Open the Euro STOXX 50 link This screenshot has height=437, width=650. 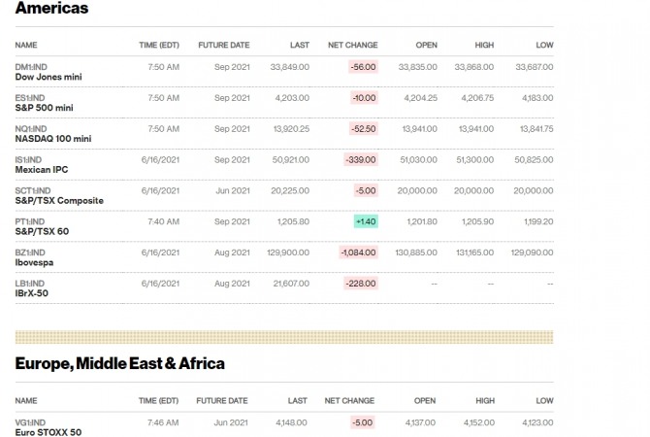click(49, 432)
